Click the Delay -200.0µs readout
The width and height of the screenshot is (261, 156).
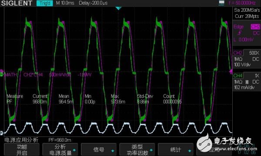click(93, 3)
